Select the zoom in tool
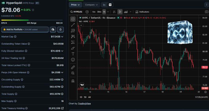The height and width of the screenshot is (111, 209). (x=73, y=73)
